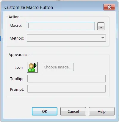Focus the Tooltip text field

pos(66,79)
